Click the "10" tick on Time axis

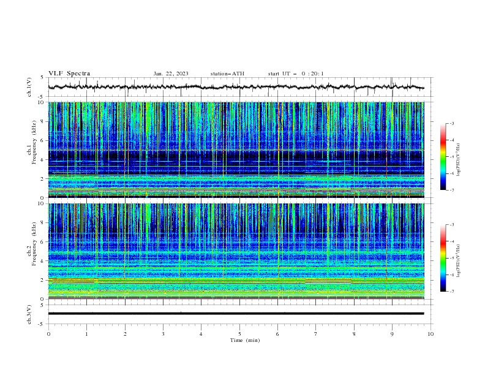tap(430, 334)
